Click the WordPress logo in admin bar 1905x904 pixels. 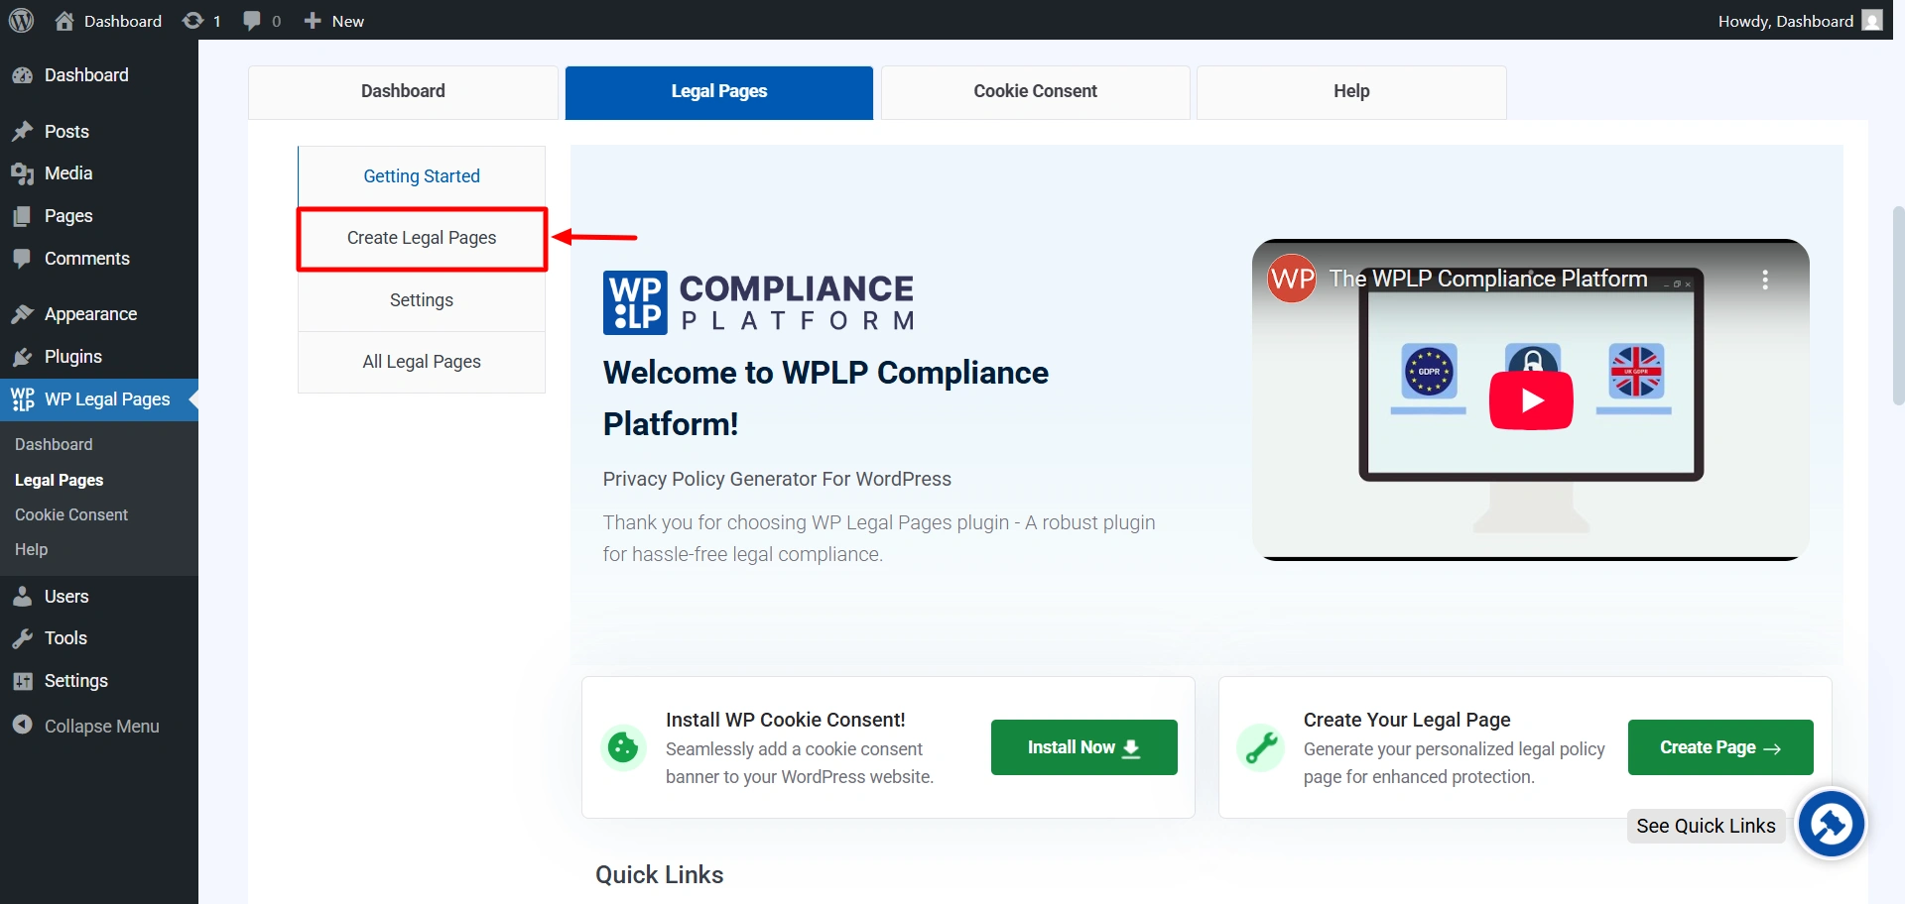click(21, 21)
